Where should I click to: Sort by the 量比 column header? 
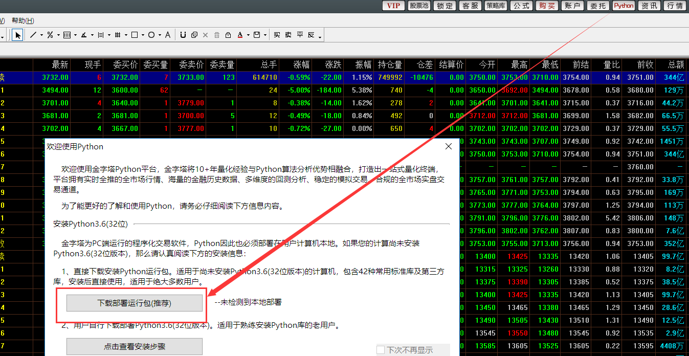[611, 65]
